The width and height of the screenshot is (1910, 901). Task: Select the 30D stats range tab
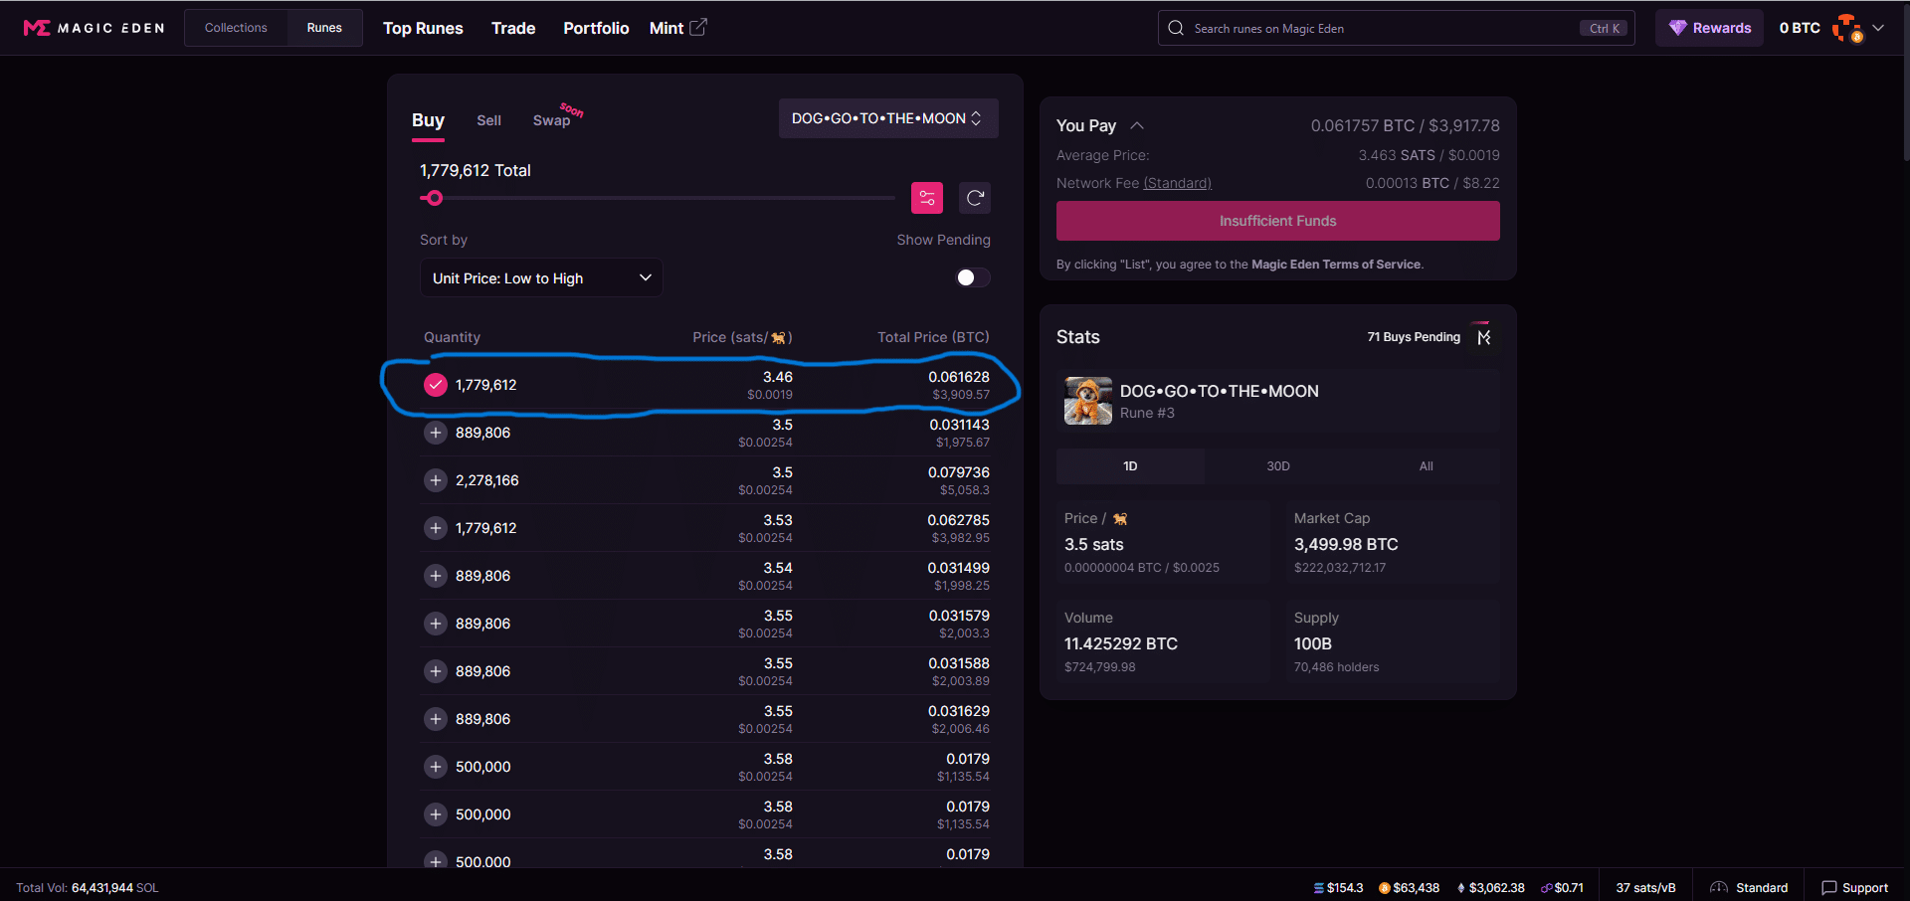click(x=1278, y=466)
